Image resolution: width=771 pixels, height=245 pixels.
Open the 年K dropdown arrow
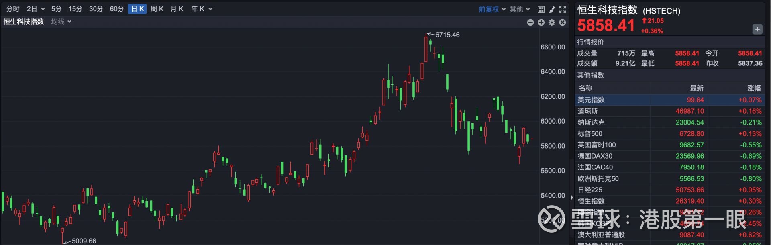(x=211, y=9)
